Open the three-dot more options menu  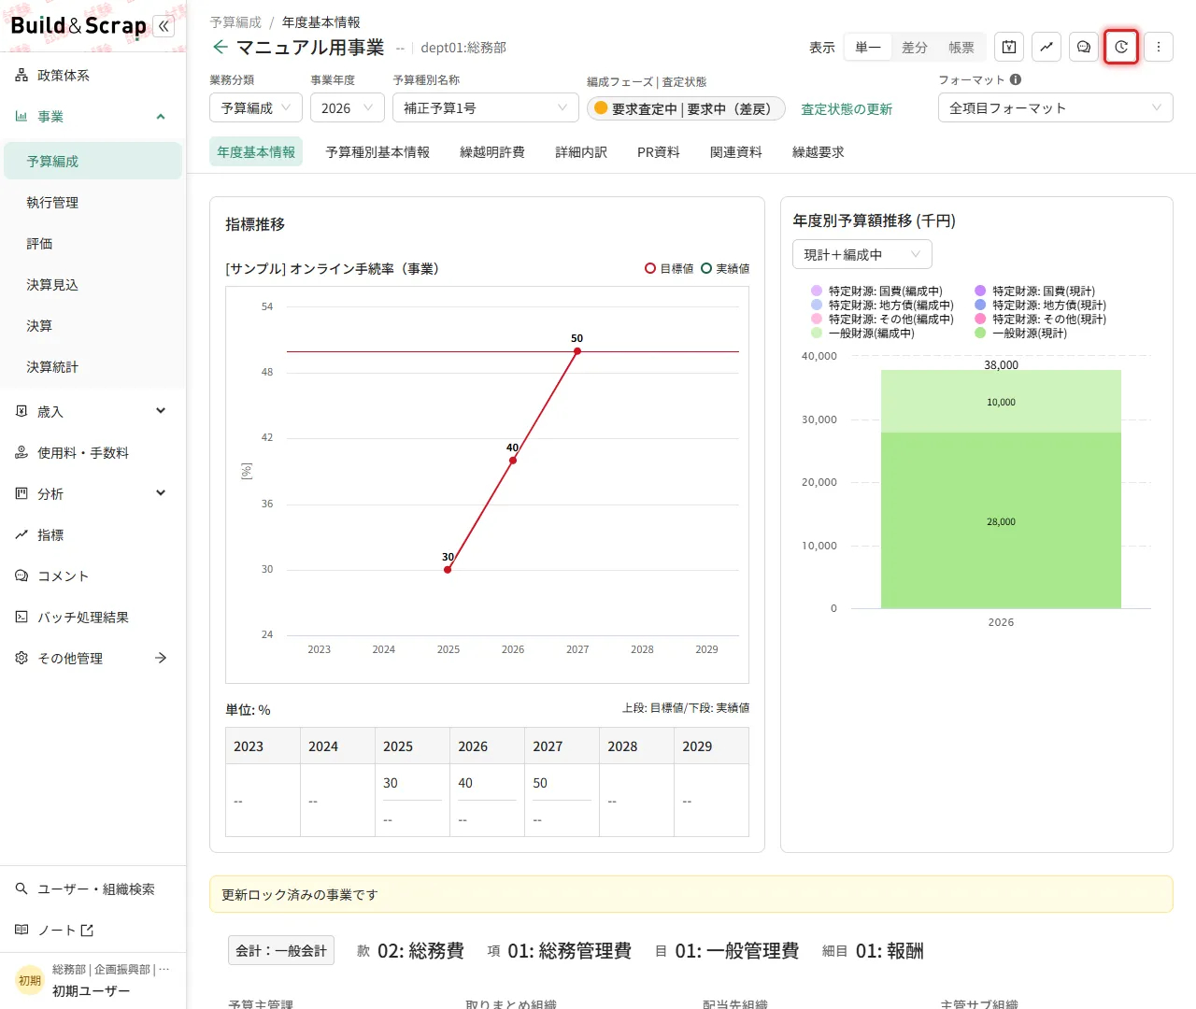pyautogui.click(x=1159, y=47)
